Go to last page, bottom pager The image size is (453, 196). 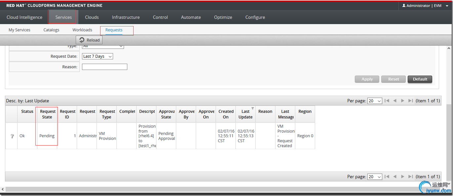pos(411,177)
